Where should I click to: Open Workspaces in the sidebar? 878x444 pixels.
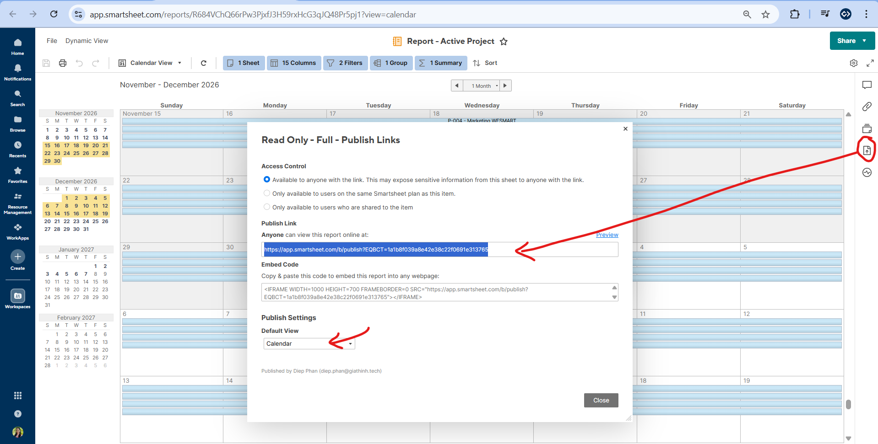17,299
